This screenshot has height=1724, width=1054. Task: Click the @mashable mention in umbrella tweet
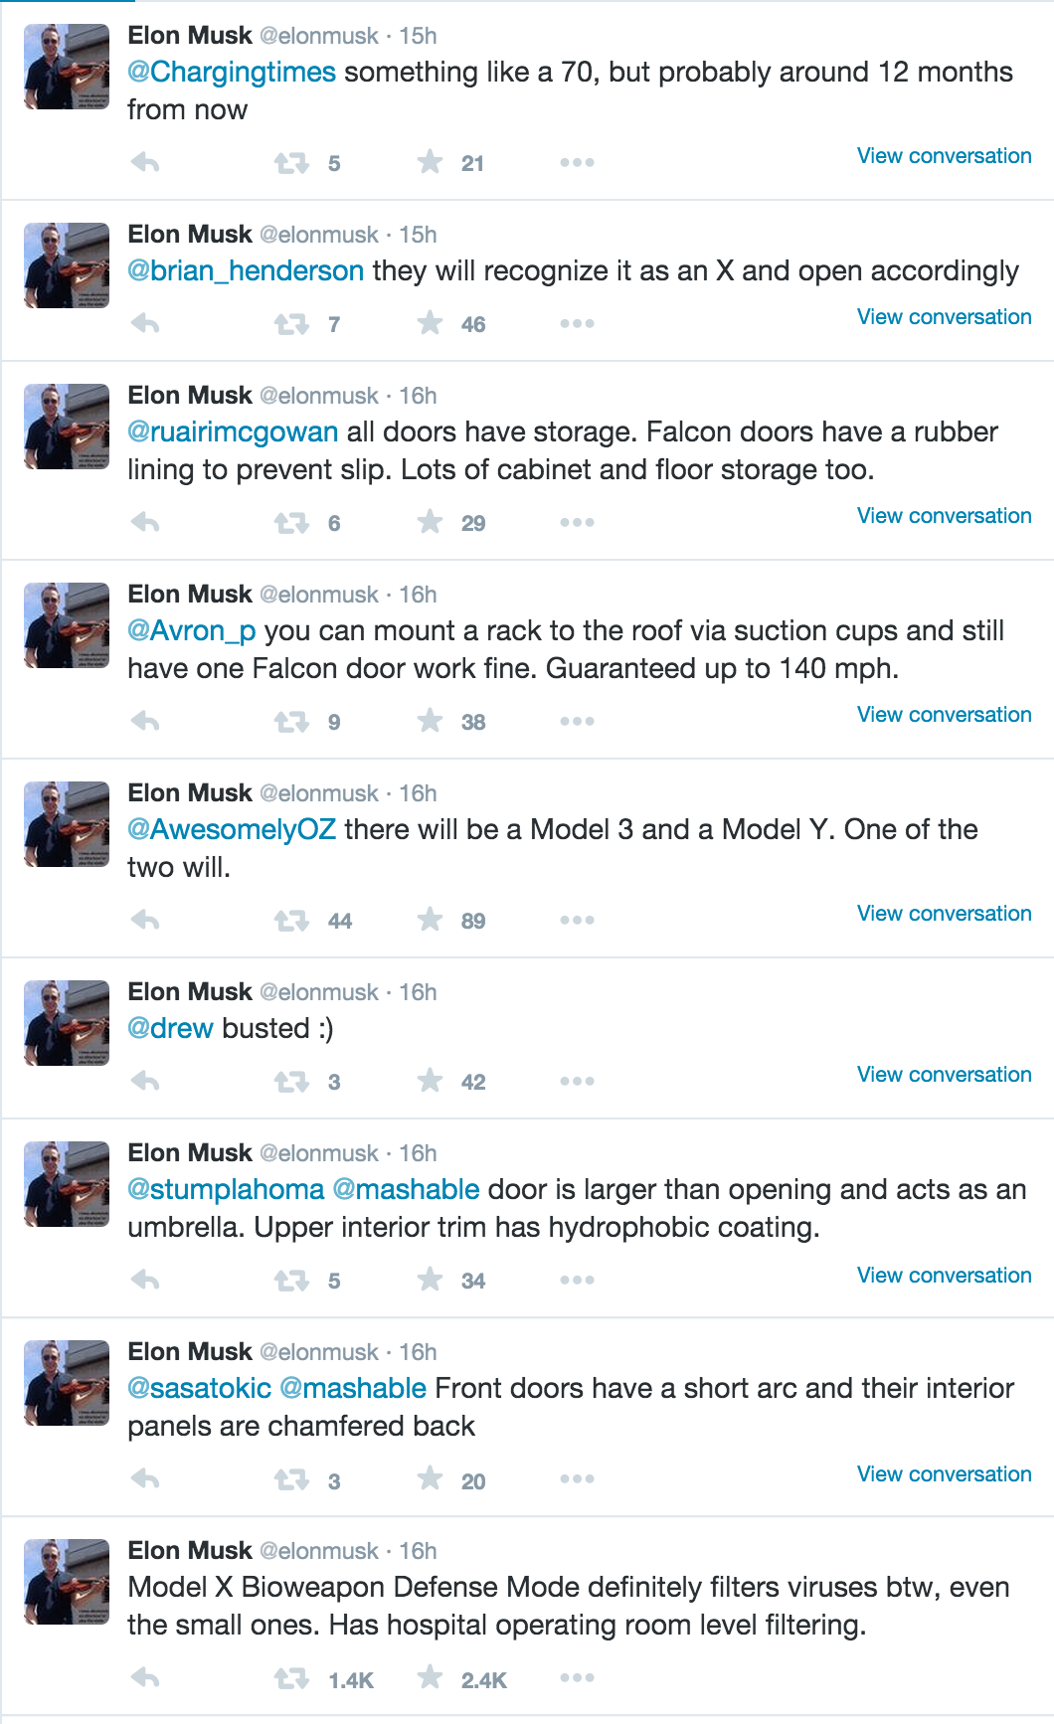pos(406,1190)
